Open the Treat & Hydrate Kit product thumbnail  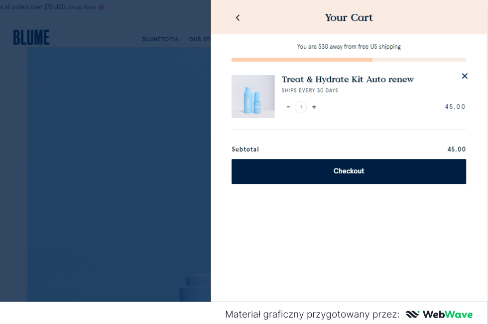click(253, 96)
